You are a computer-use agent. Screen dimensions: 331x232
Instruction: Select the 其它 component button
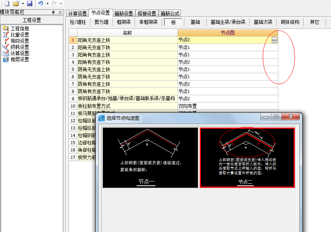[314, 22]
